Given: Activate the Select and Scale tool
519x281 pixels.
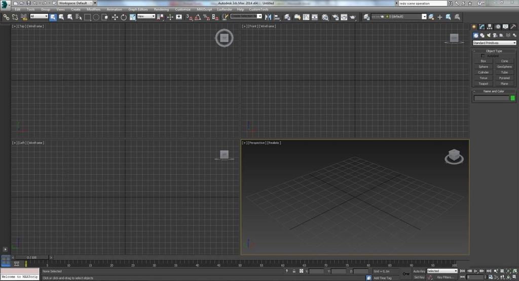Looking at the screenshot, I should pyautogui.click(x=132, y=17).
